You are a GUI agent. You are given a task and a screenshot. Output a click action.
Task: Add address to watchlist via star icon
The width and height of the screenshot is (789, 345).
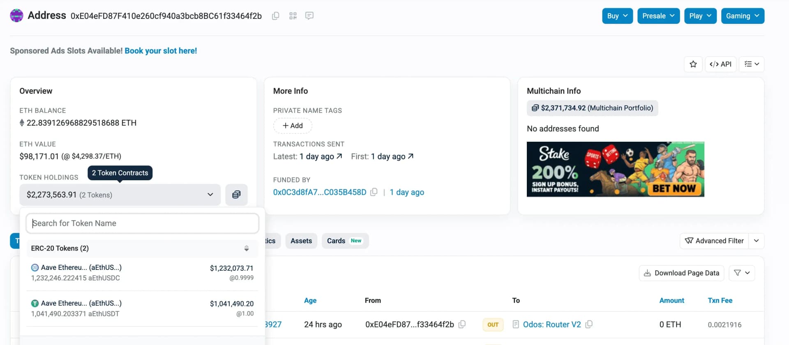pos(693,64)
